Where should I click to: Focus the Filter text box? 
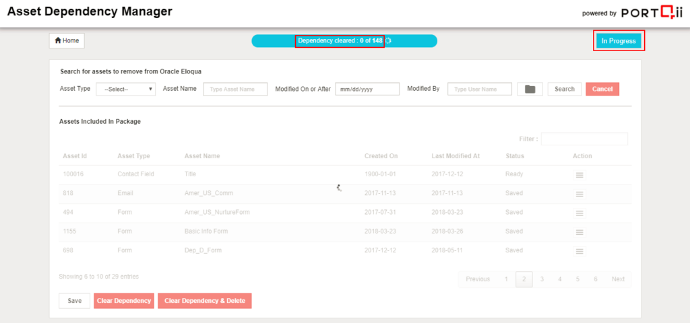[x=584, y=139]
